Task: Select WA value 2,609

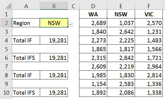Action: pos(93,66)
